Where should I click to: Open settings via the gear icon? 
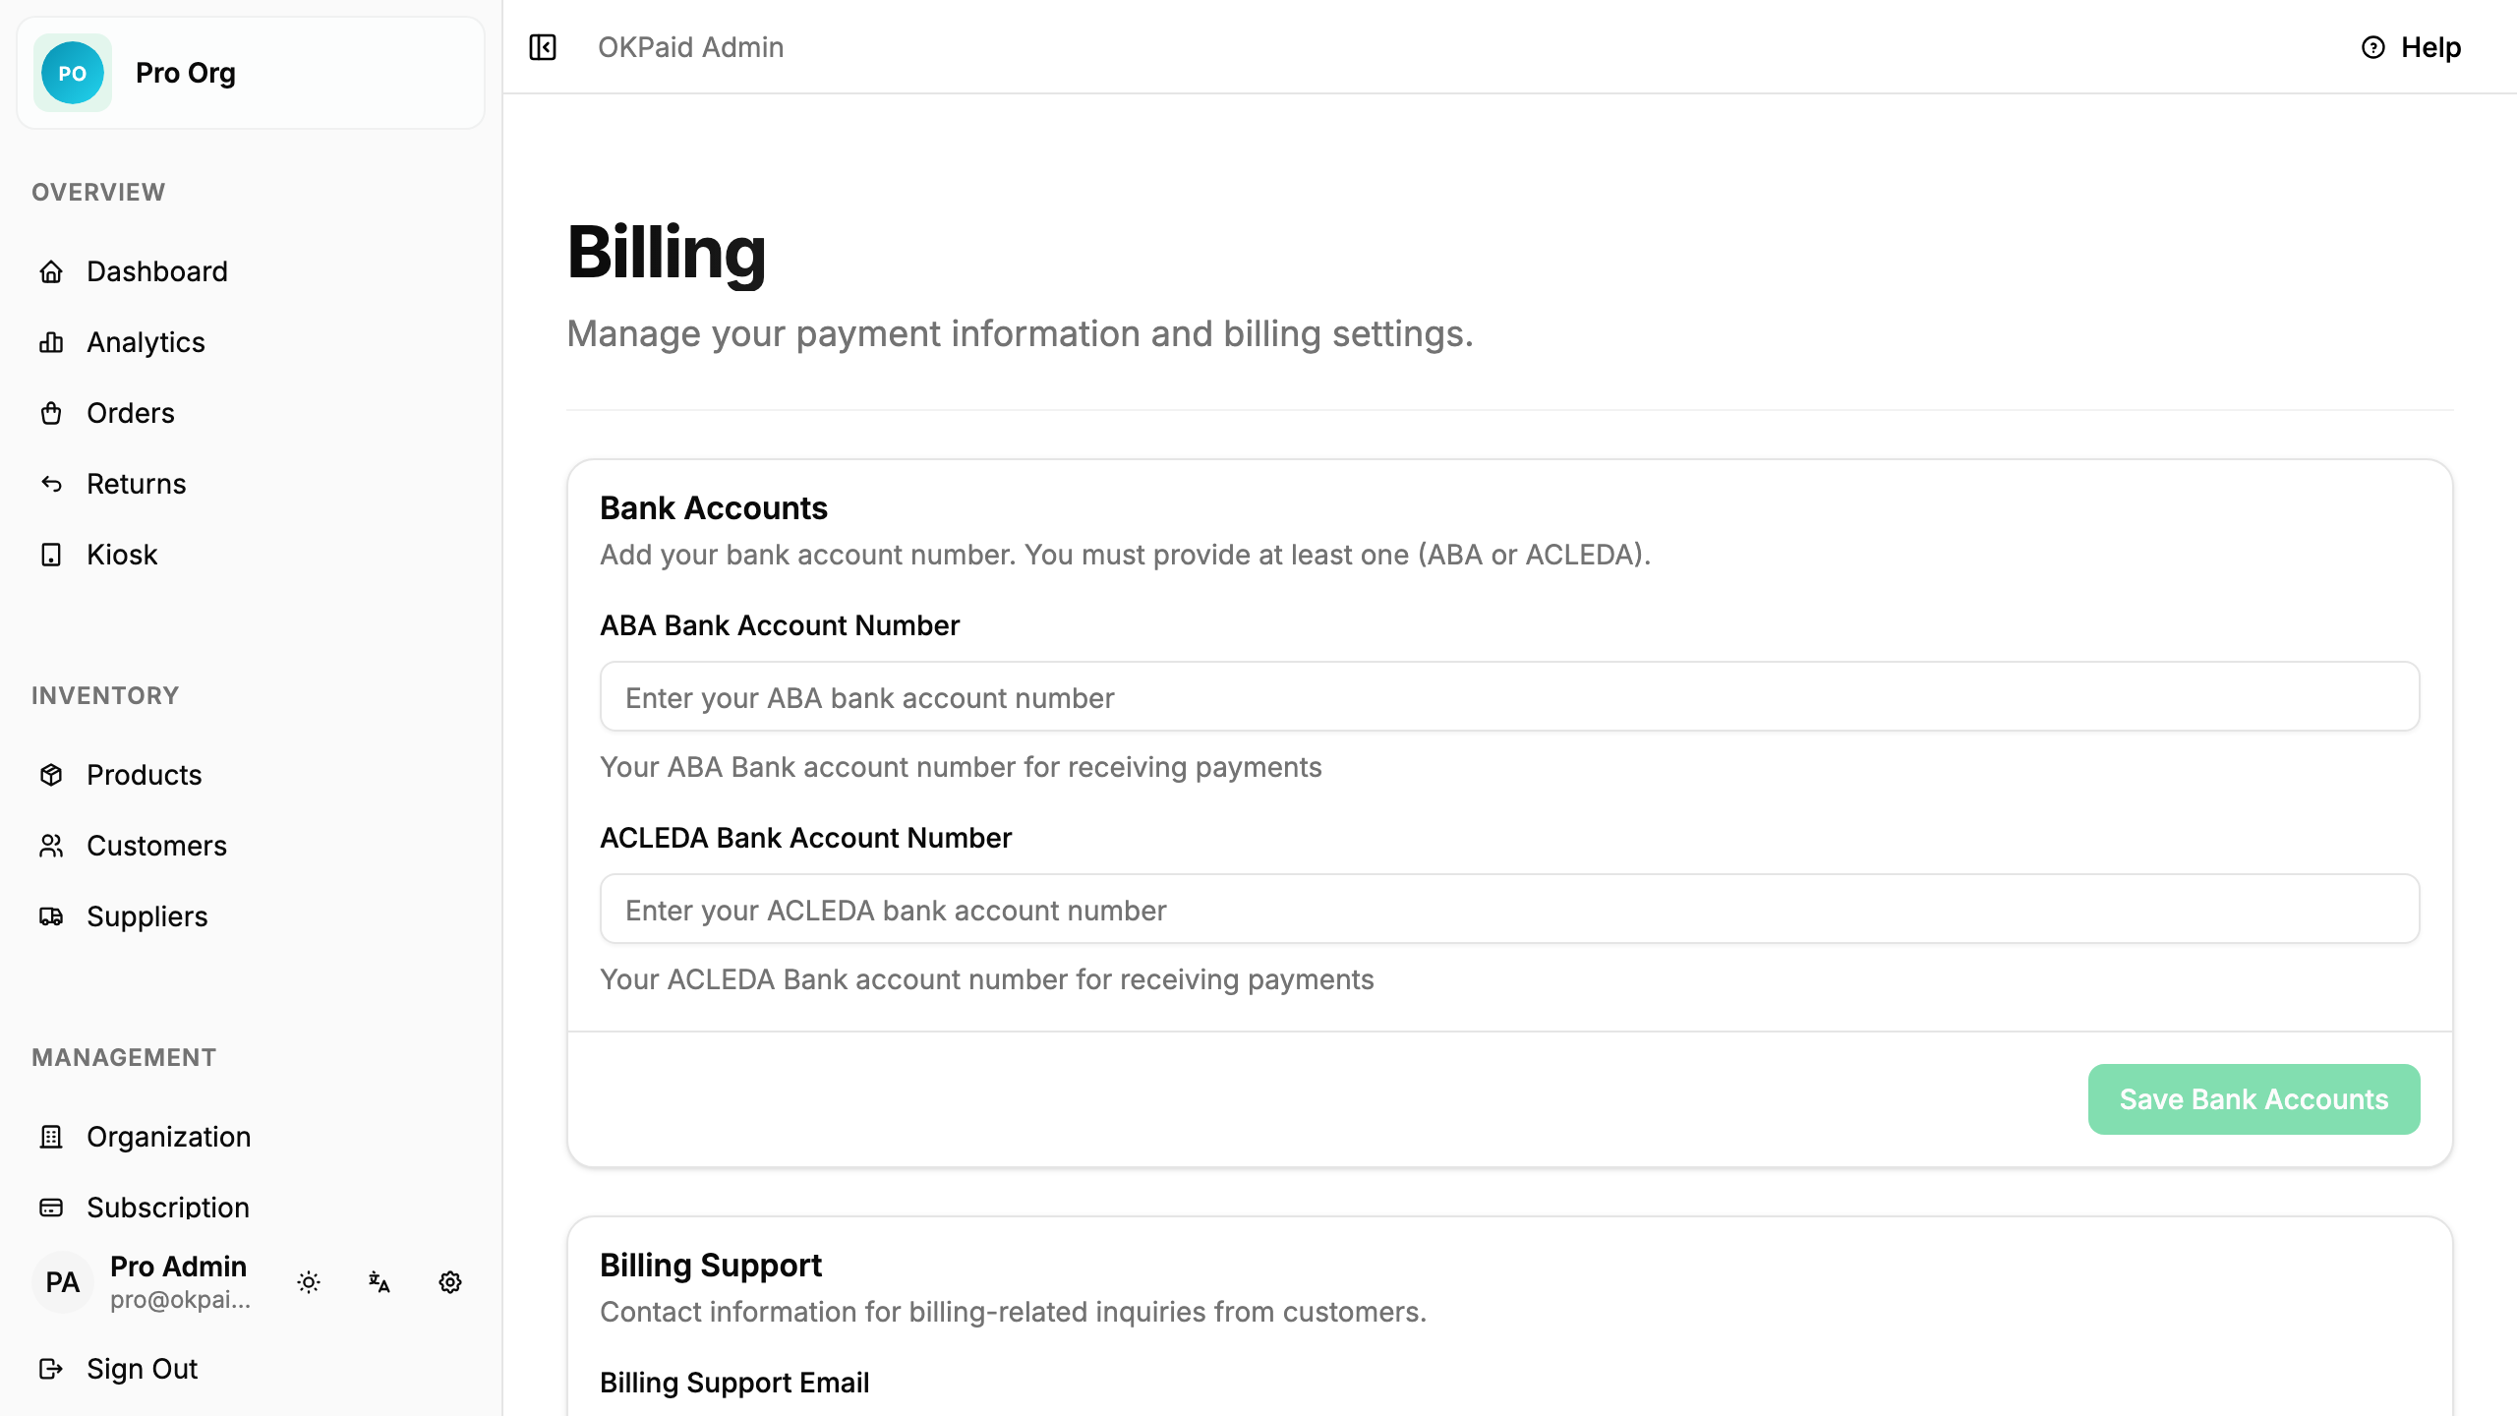click(x=450, y=1282)
